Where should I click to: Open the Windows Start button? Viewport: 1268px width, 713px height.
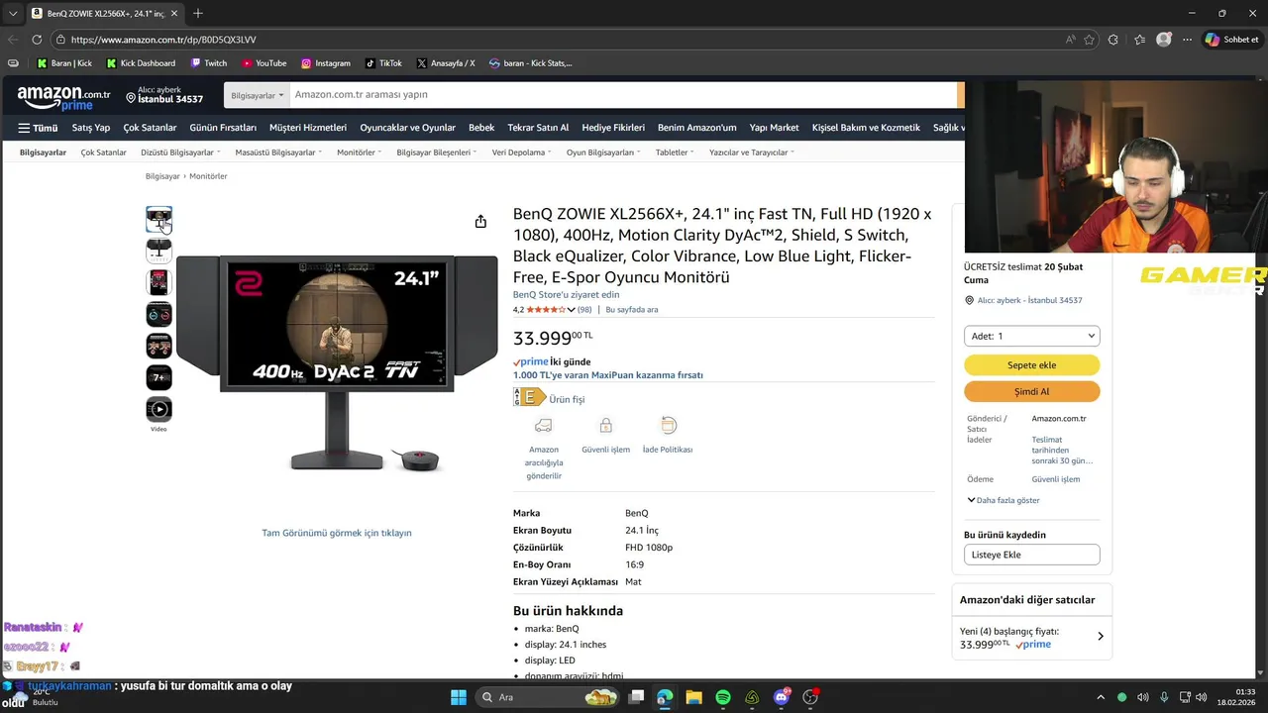click(x=459, y=697)
